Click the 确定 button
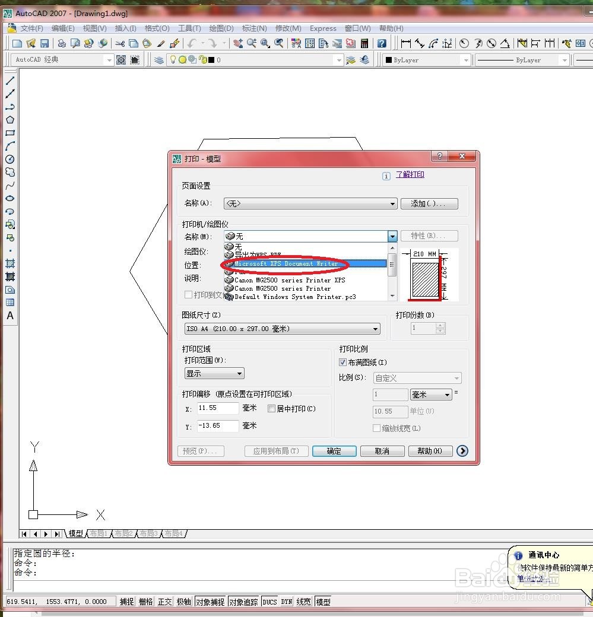Viewport: 593px width, 617px height. pyautogui.click(x=334, y=451)
